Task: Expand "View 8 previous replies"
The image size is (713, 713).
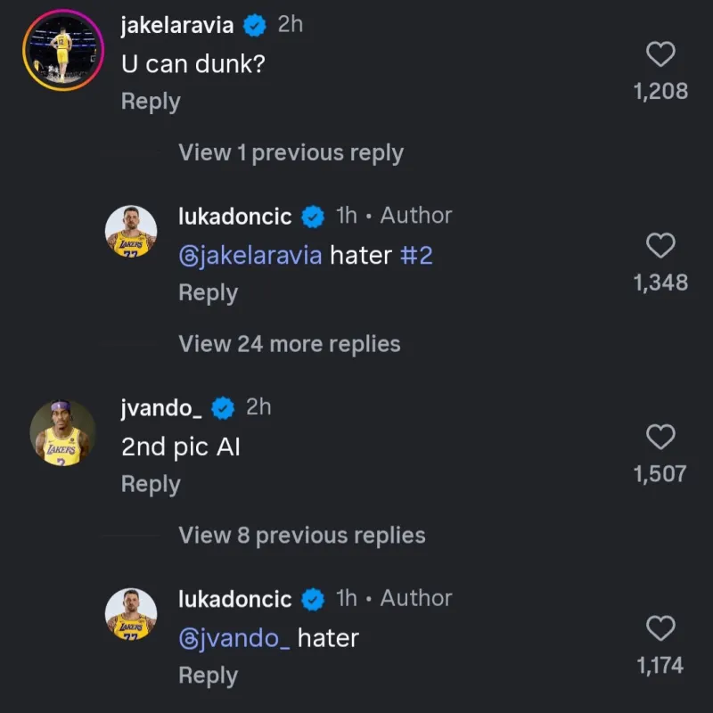Action: (301, 536)
